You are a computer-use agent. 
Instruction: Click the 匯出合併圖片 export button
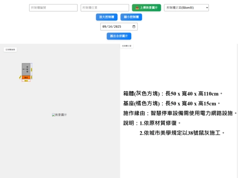119,36
